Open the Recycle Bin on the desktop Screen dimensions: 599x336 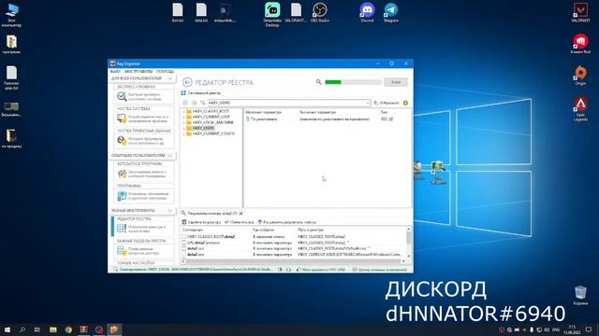tap(580, 295)
